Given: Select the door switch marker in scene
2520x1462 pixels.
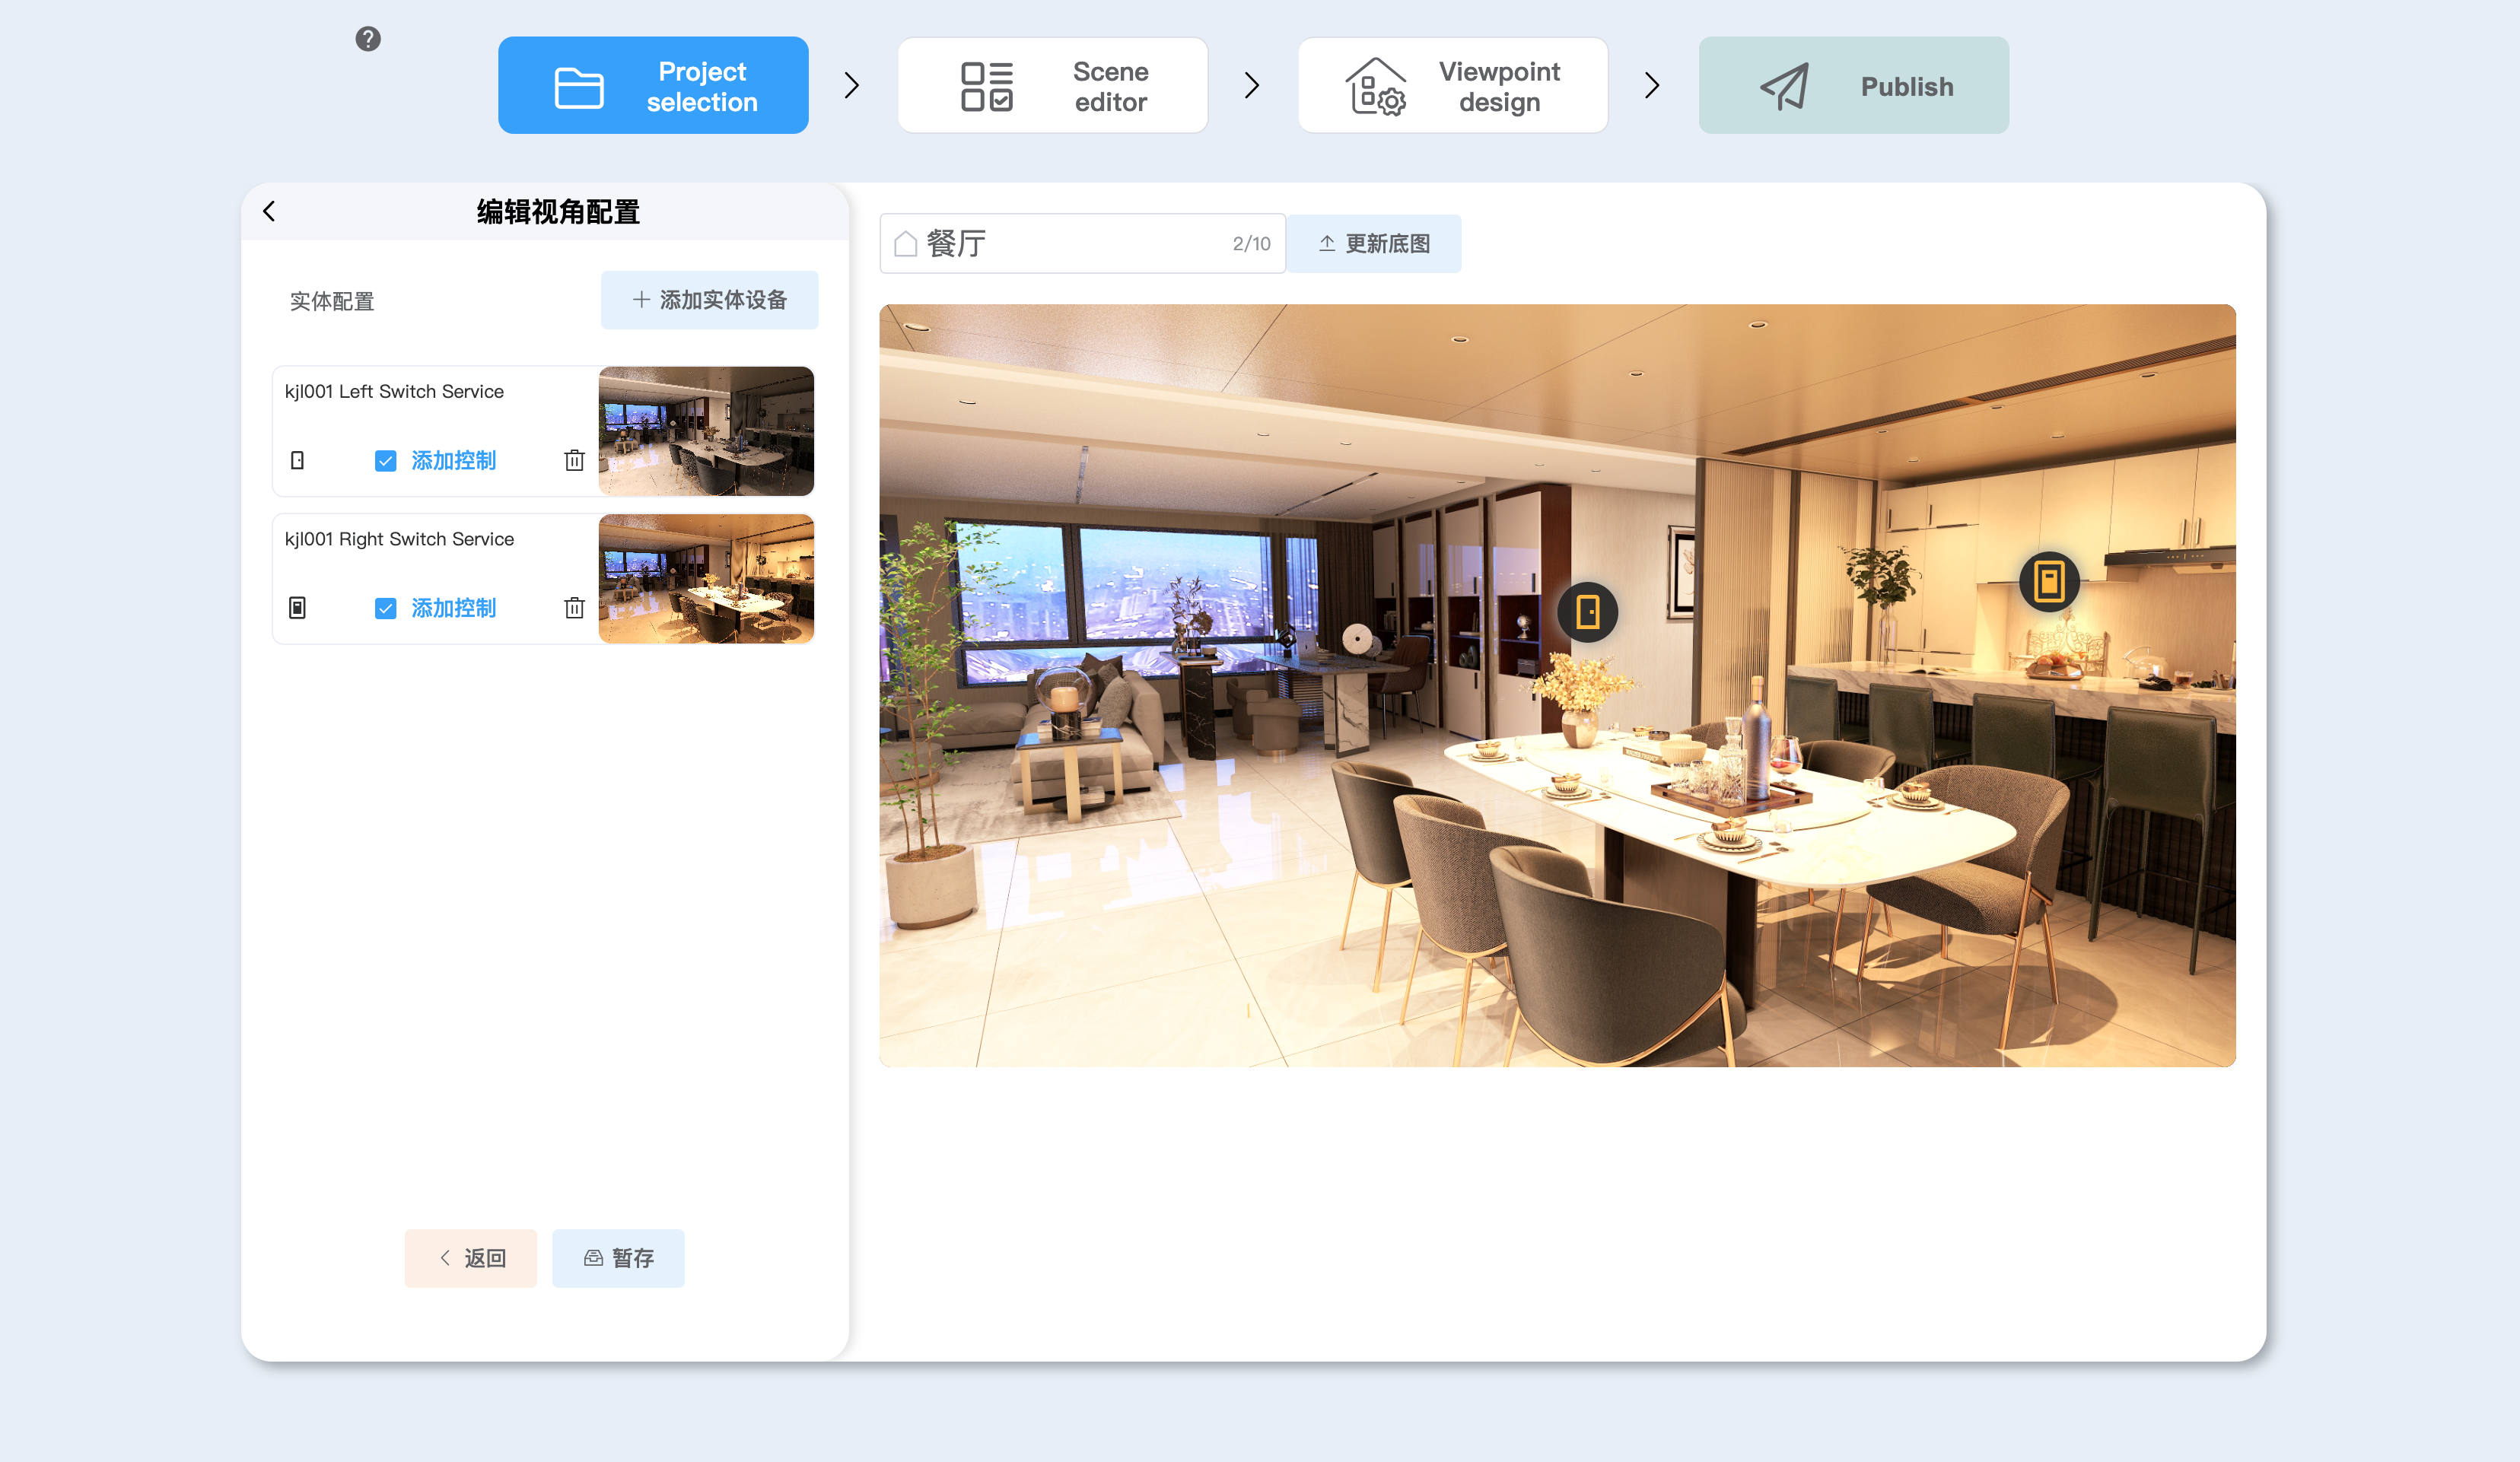Looking at the screenshot, I should (1587, 612).
